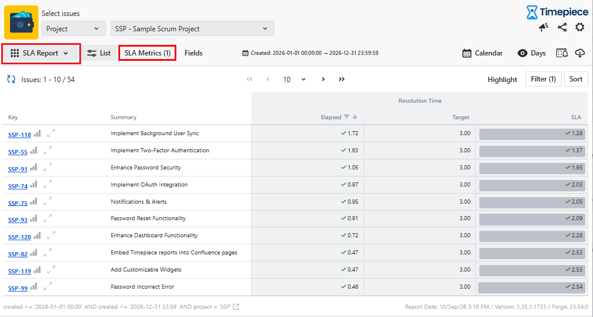Open issue link SSP-120

pos(20,237)
